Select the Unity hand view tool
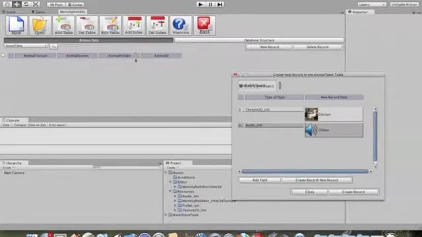 click(x=7, y=5)
